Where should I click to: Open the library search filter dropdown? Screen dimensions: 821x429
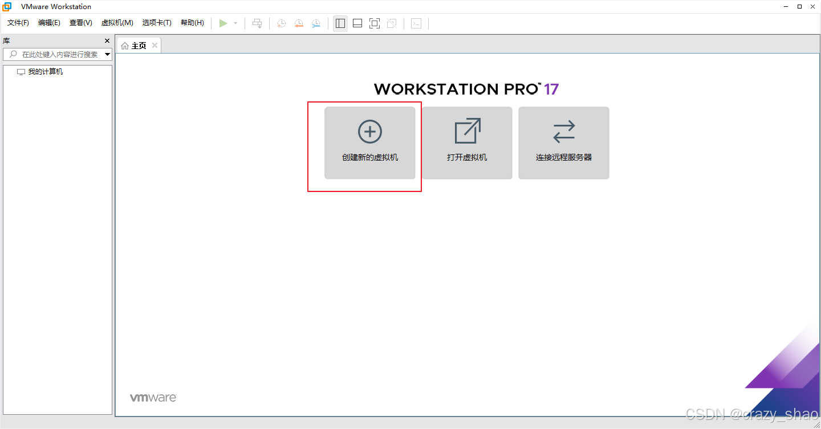108,55
